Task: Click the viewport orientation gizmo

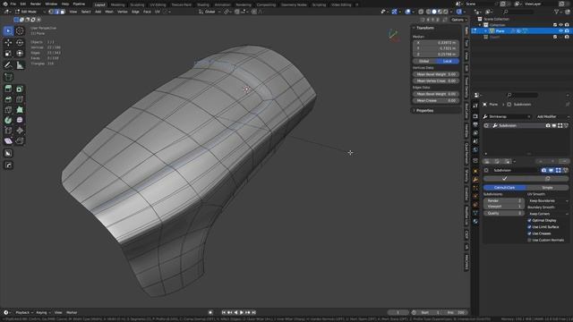Action: click(x=394, y=36)
